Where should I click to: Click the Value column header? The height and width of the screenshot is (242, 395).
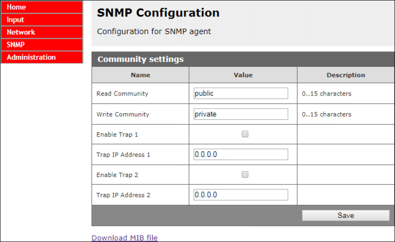click(243, 75)
